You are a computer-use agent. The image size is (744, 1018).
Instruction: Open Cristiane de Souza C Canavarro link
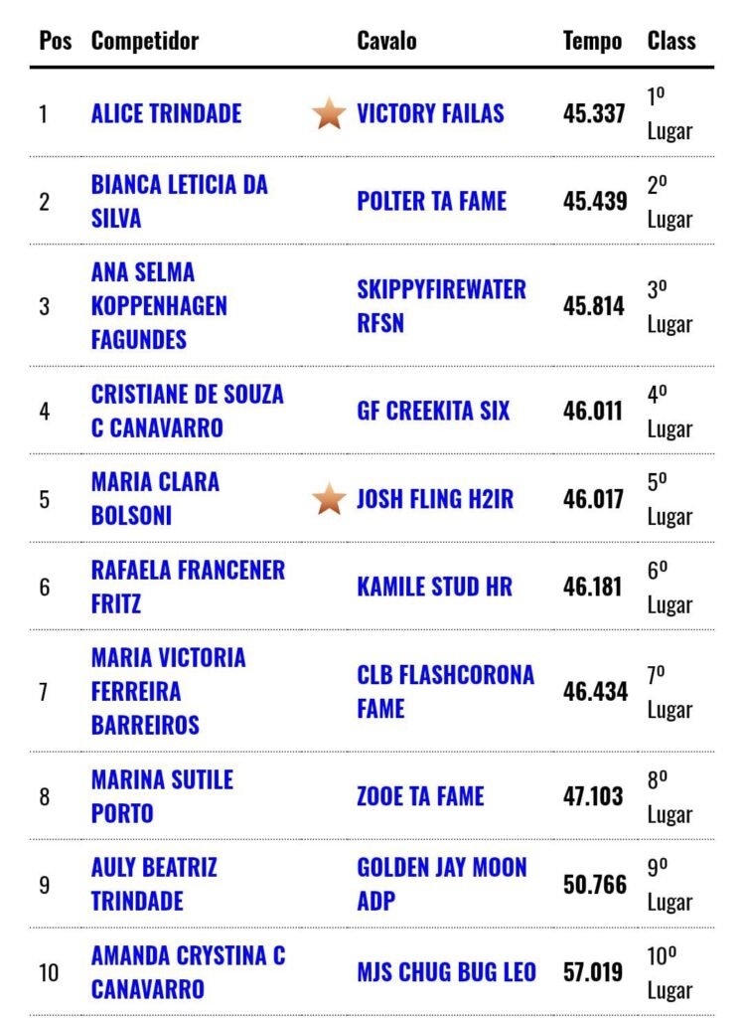(x=187, y=411)
